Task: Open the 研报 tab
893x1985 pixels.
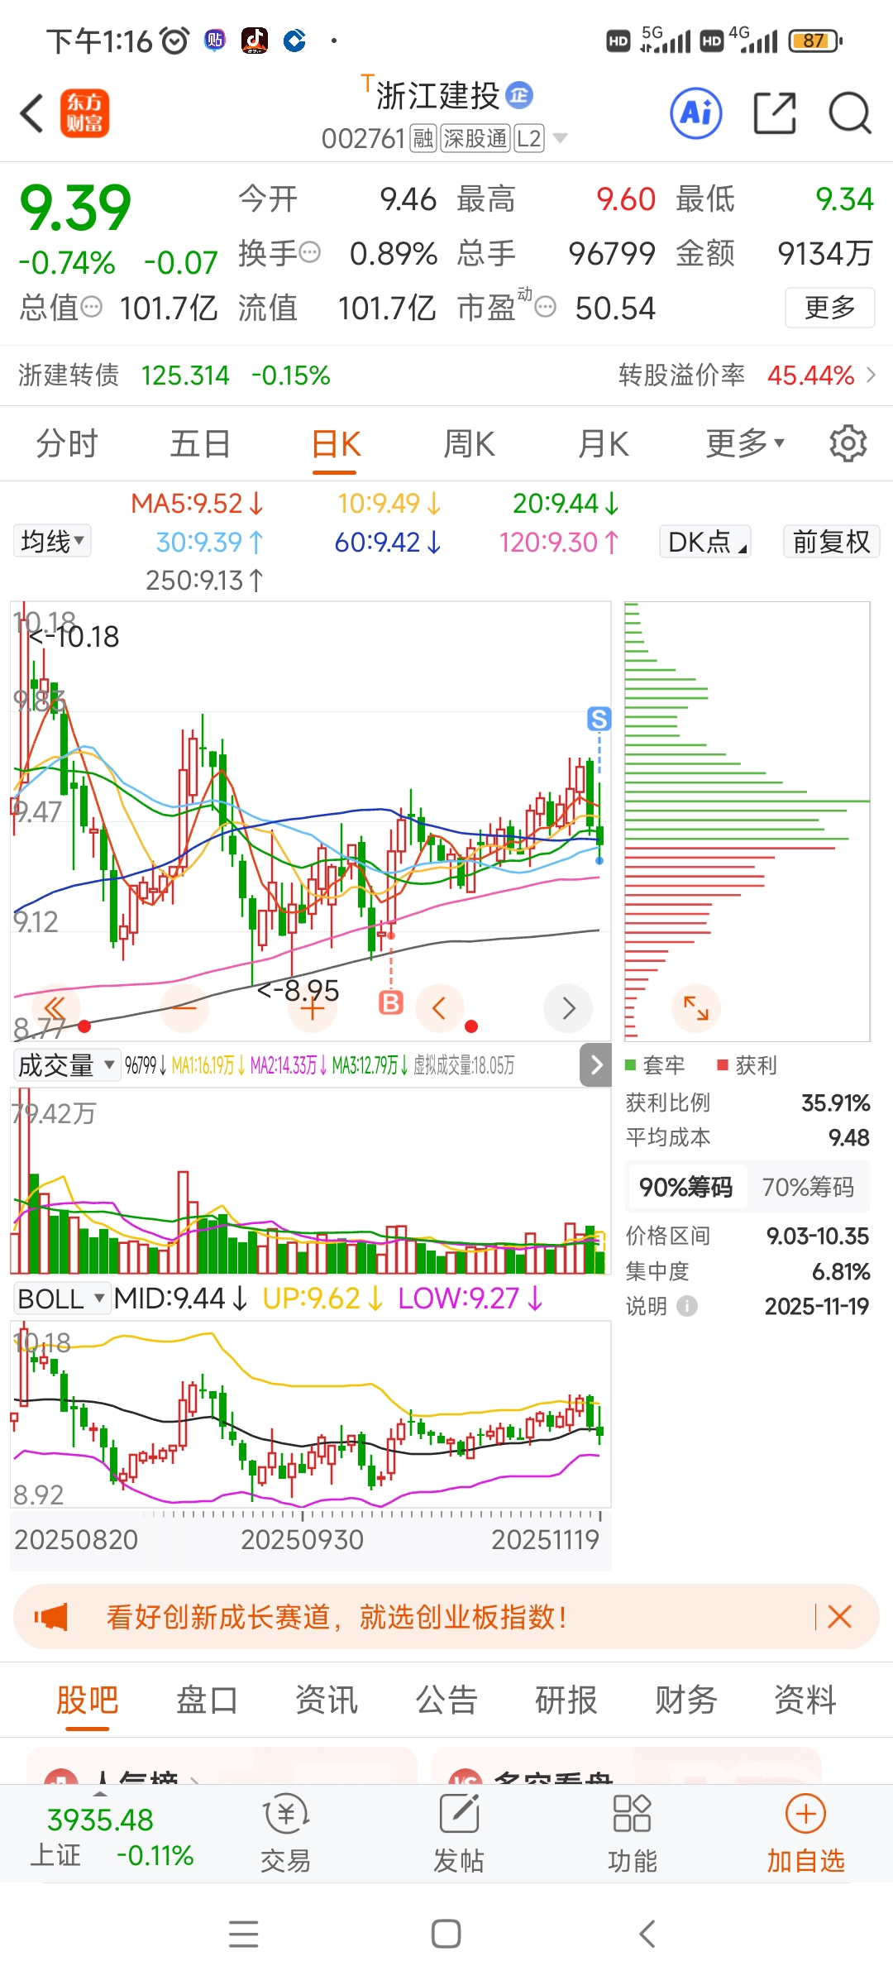Action: click(566, 1700)
